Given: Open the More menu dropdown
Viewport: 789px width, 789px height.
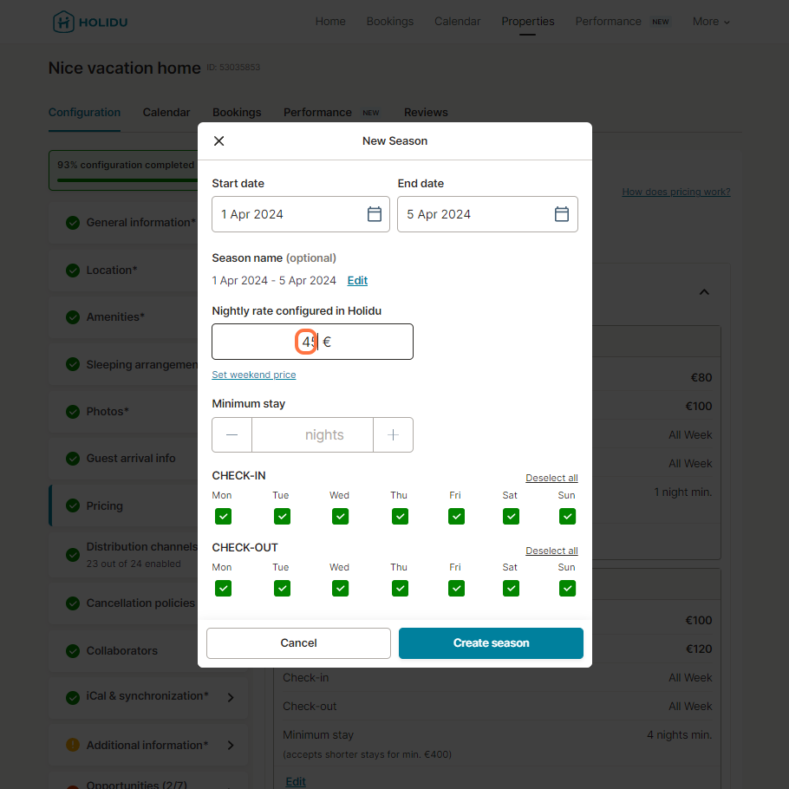Looking at the screenshot, I should 710,22.
